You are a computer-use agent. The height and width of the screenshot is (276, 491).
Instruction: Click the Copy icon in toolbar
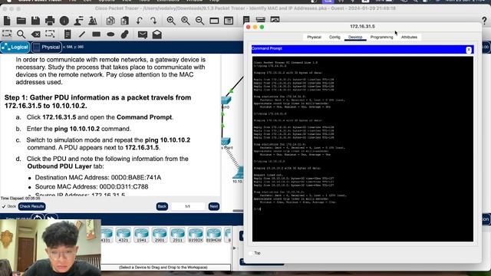coord(110,21)
